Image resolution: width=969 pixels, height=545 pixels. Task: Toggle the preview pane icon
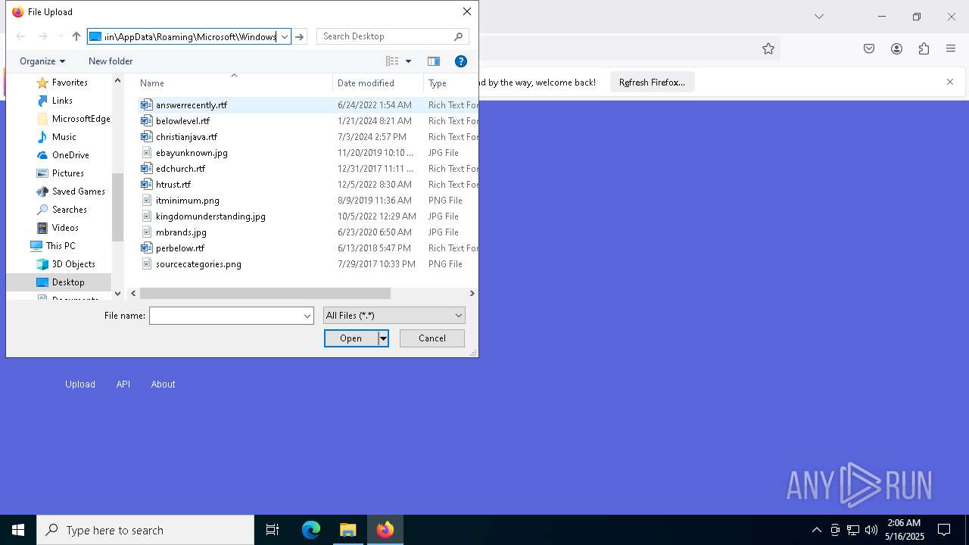[x=434, y=61]
